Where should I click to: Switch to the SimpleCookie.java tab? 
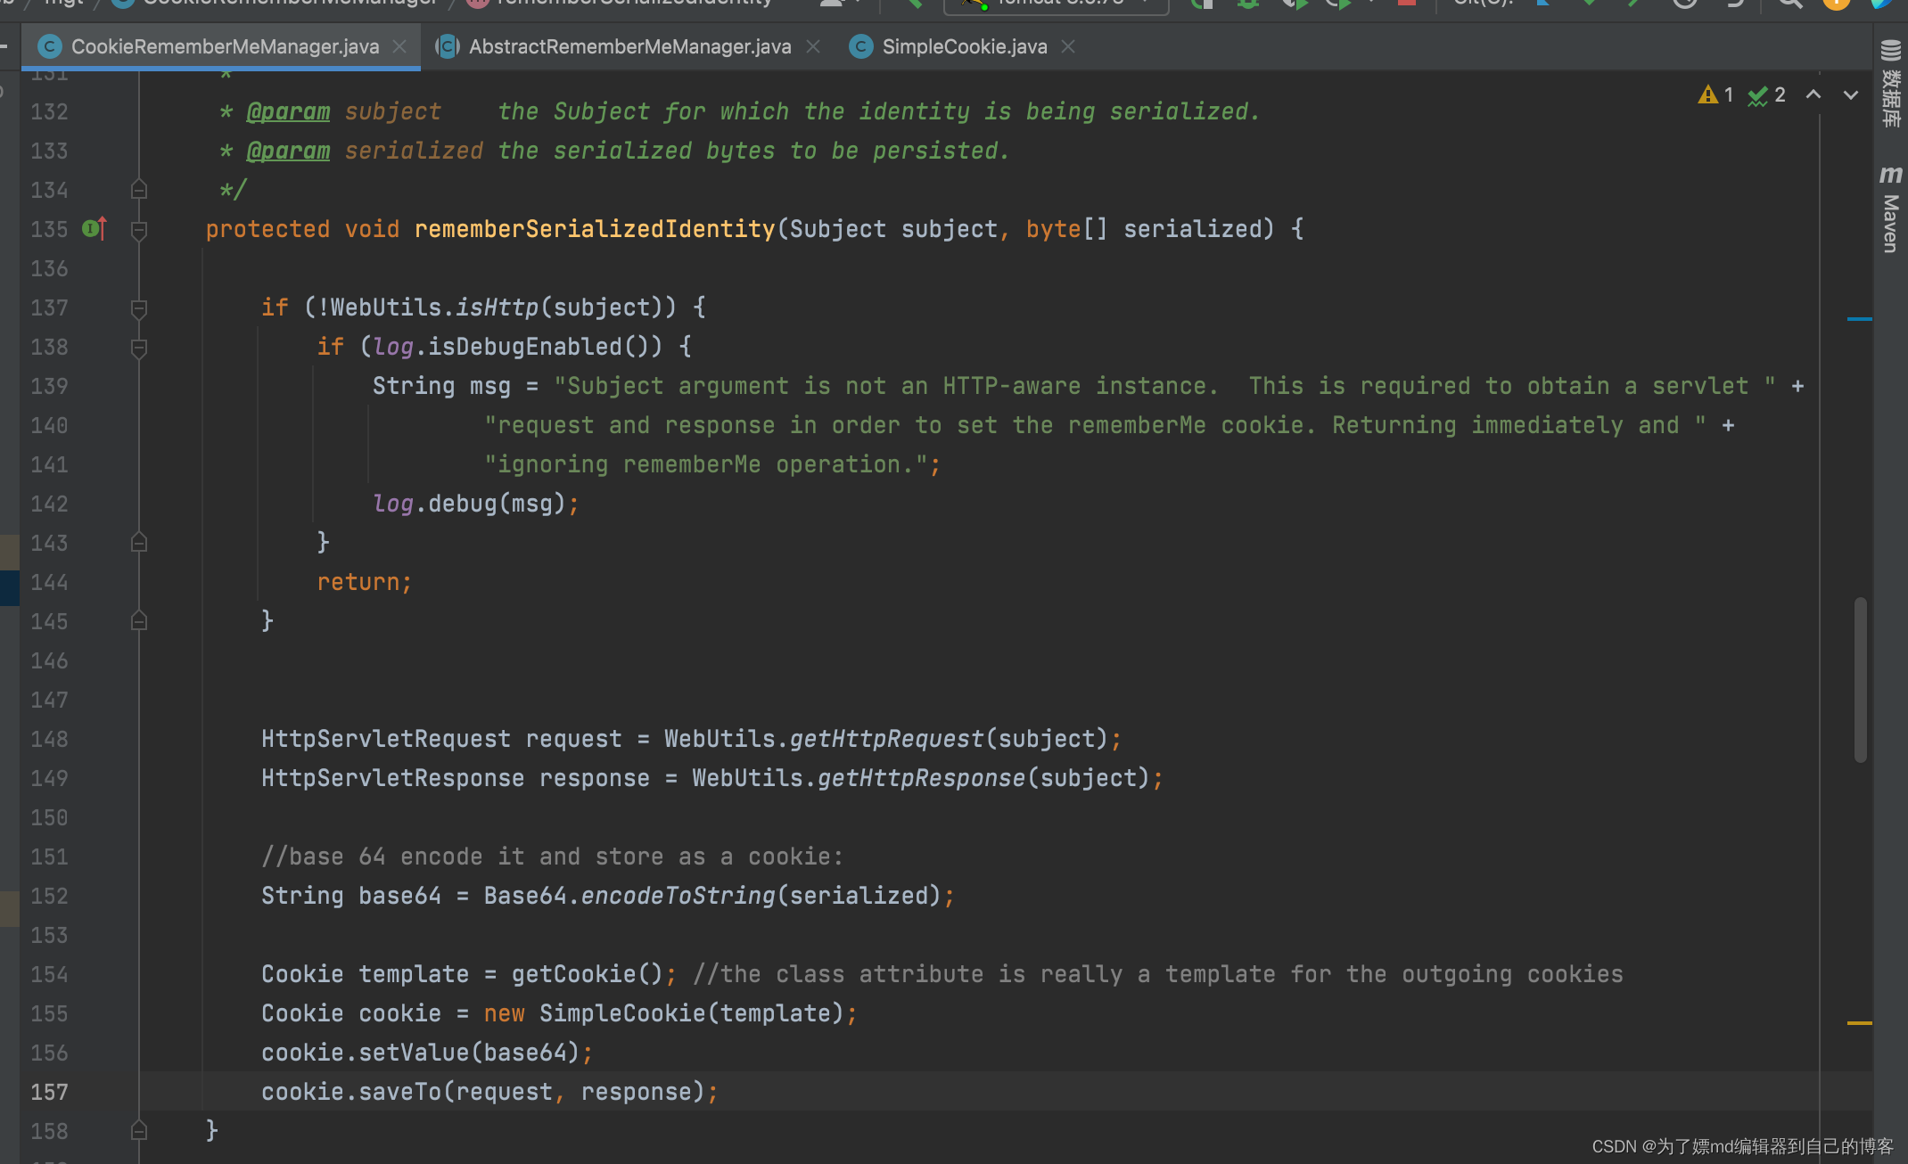point(965,46)
